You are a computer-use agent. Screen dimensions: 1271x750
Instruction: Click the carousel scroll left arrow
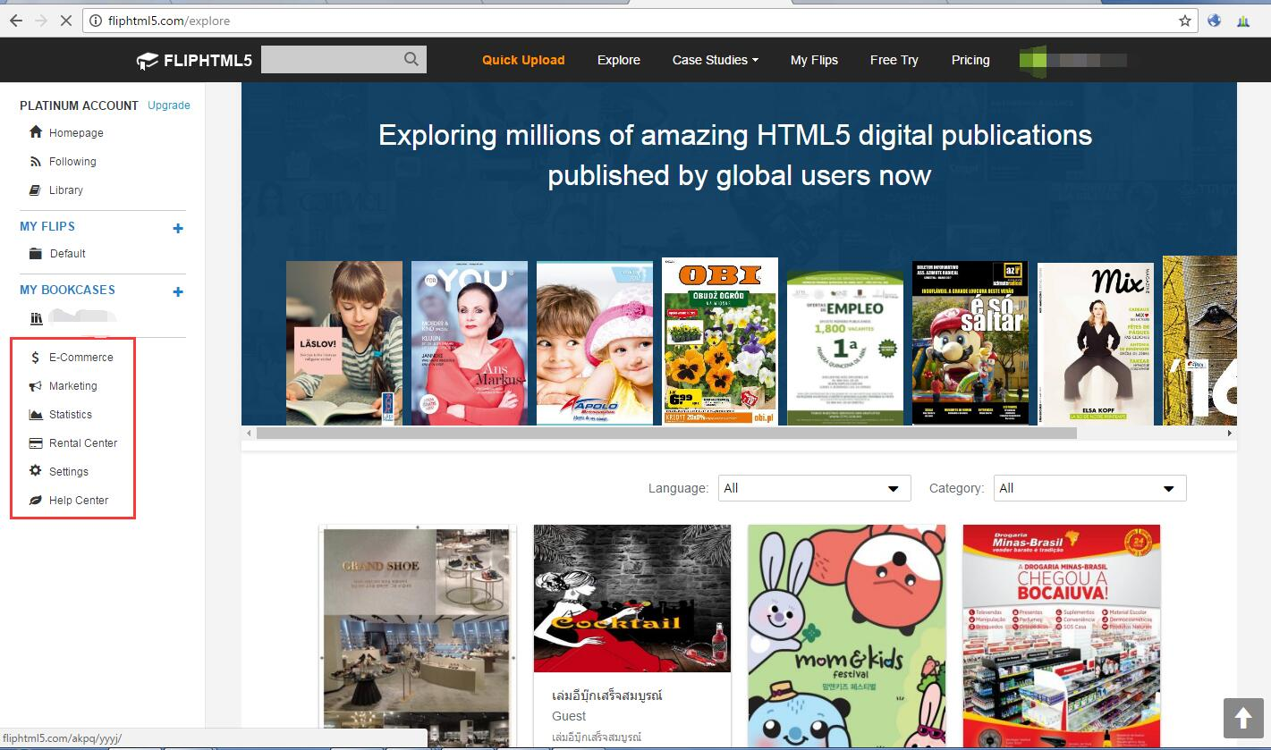(x=249, y=434)
